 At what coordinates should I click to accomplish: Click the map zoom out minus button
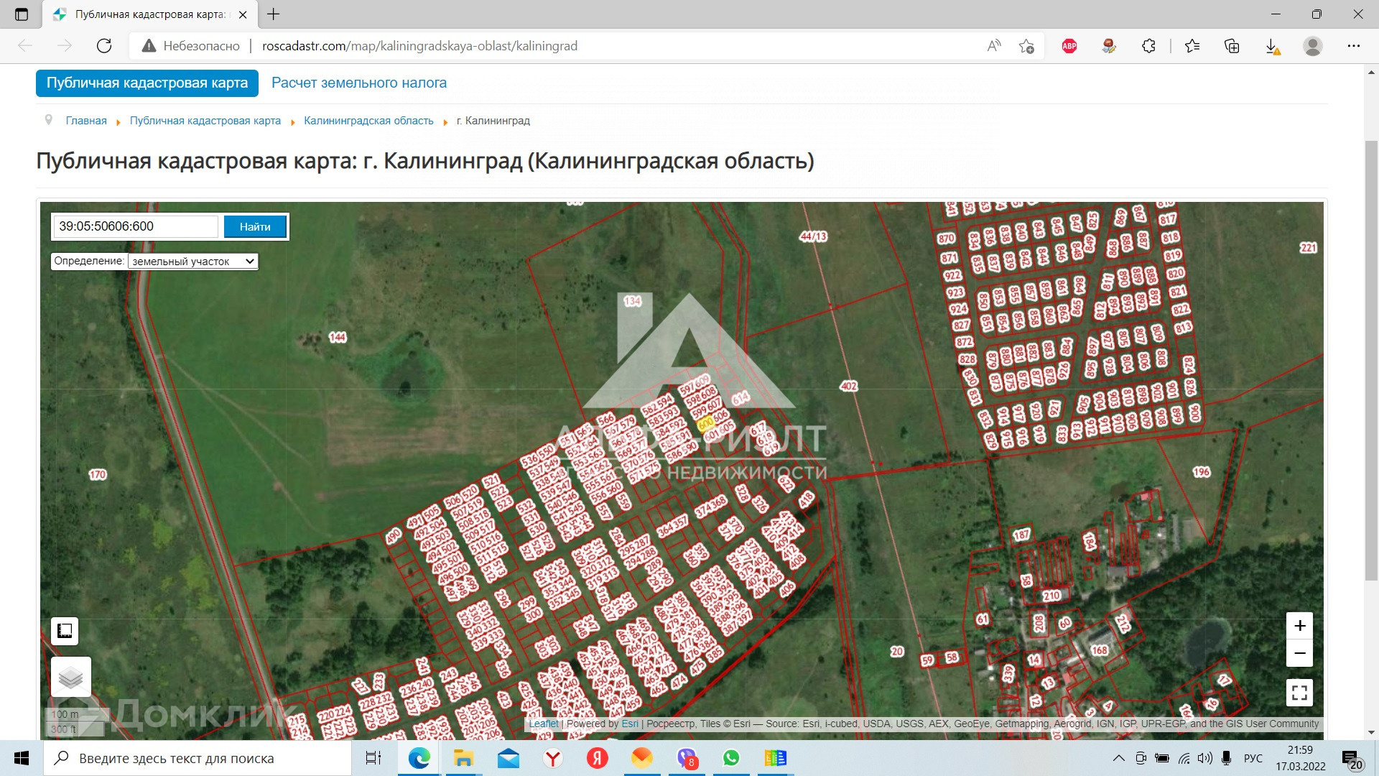1299,653
